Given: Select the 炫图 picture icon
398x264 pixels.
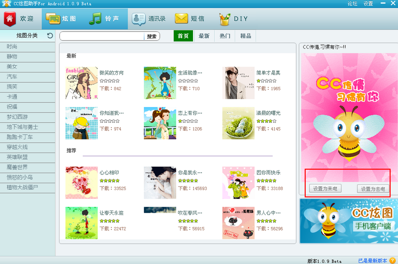Looking at the screenshot, I should (53, 19).
